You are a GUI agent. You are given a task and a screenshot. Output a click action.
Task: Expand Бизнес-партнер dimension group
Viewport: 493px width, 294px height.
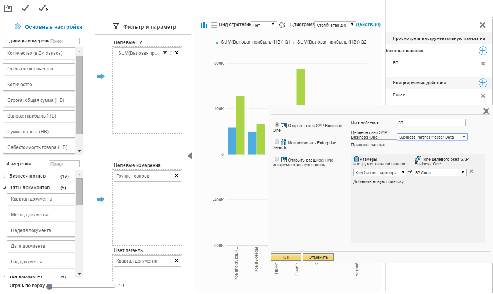click(x=5, y=176)
